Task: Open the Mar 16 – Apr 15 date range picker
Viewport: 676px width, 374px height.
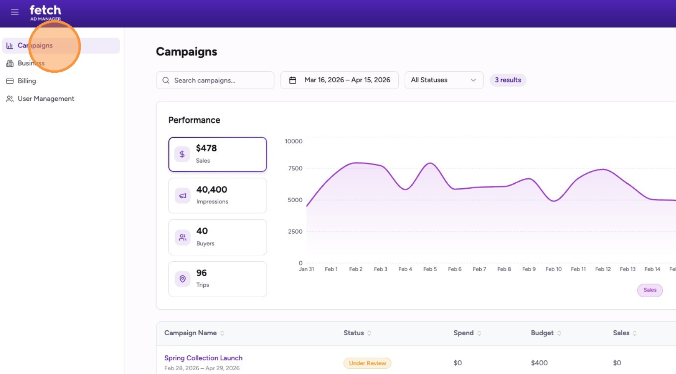Action: [x=339, y=80]
